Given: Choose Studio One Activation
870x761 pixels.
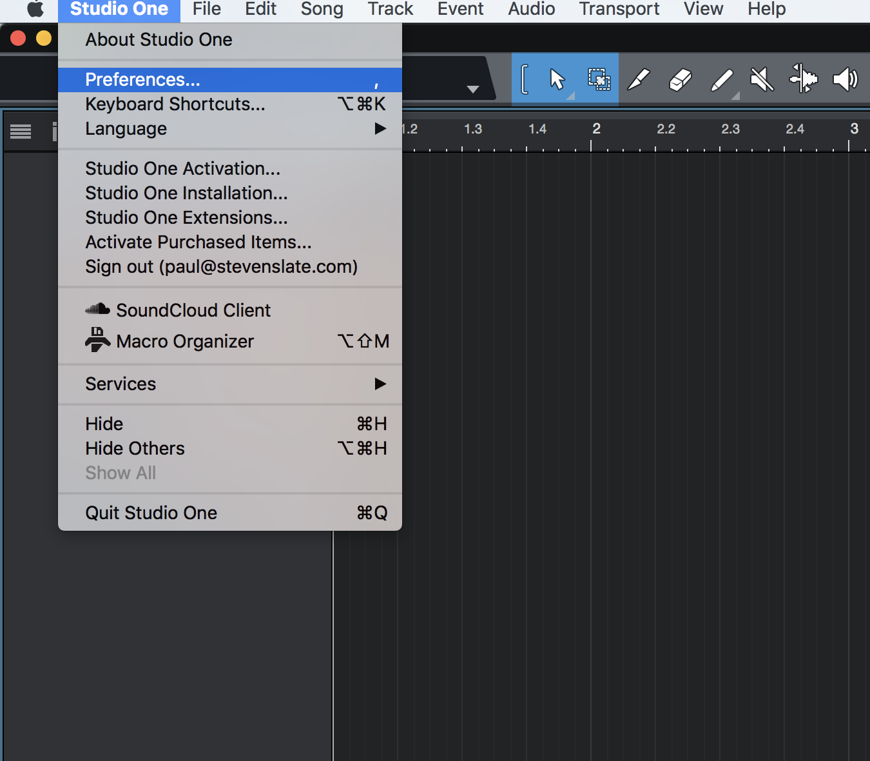Looking at the screenshot, I should [230, 168].
